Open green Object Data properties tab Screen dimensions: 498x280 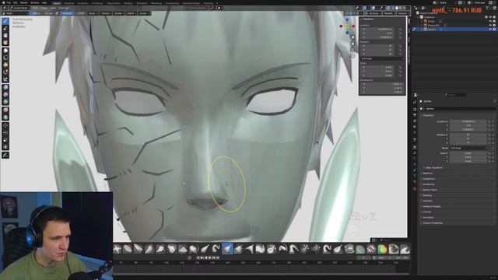tap(415, 176)
